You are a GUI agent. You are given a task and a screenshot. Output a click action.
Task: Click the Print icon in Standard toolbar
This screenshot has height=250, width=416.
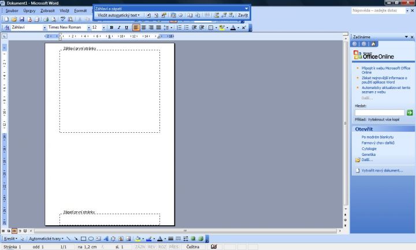tap(46, 19)
